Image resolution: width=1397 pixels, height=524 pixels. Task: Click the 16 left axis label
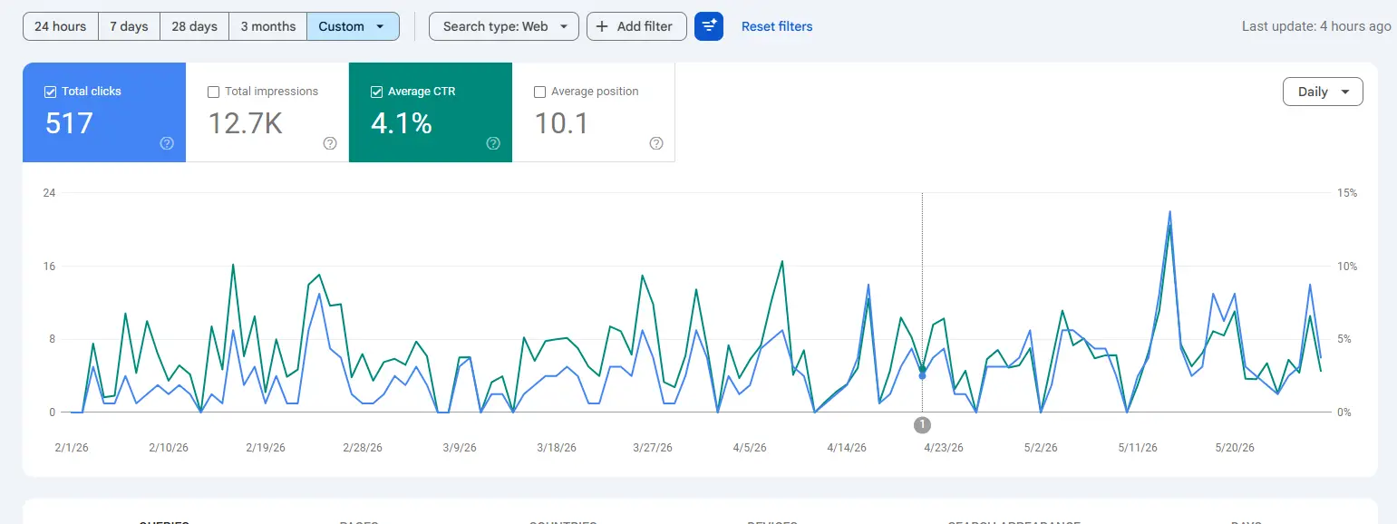coord(49,267)
